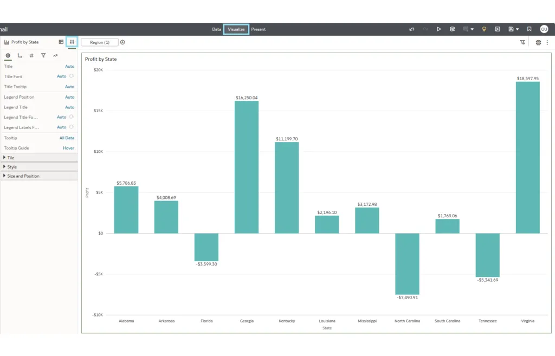This screenshot has height=356, width=555.
Task: Toggle the Legend Title Font auto circle
Action: tap(72, 117)
